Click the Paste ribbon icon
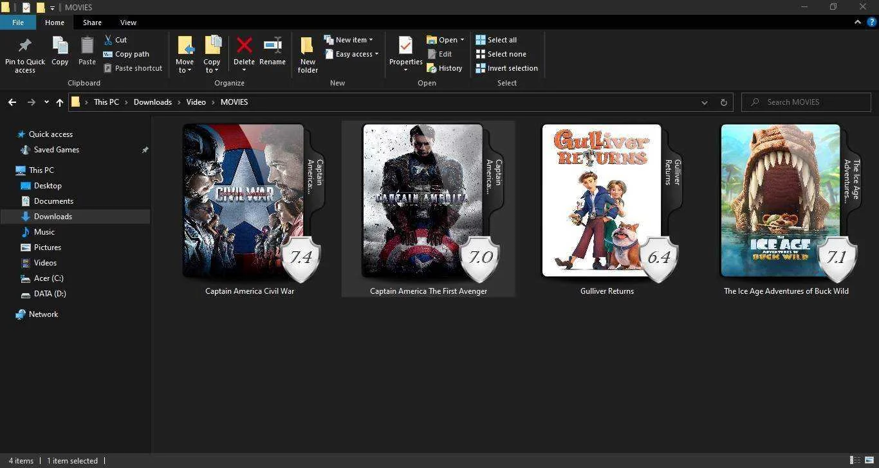Image resolution: width=879 pixels, height=468 pixels. 87,46
